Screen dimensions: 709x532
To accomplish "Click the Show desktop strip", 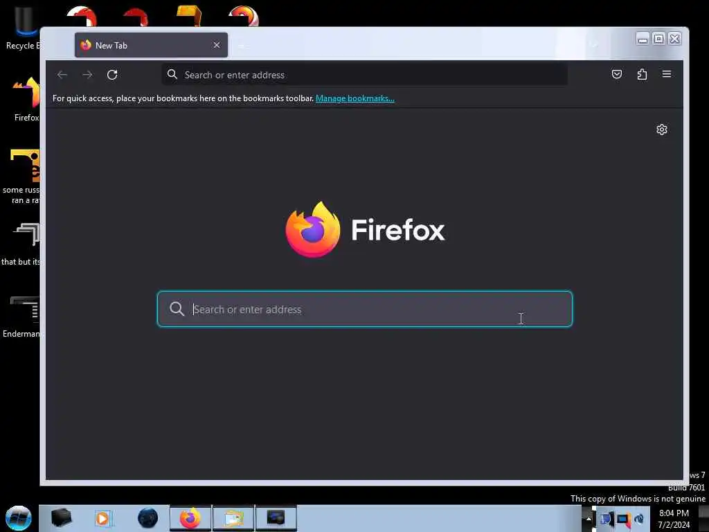I will [x=703, y=518].
